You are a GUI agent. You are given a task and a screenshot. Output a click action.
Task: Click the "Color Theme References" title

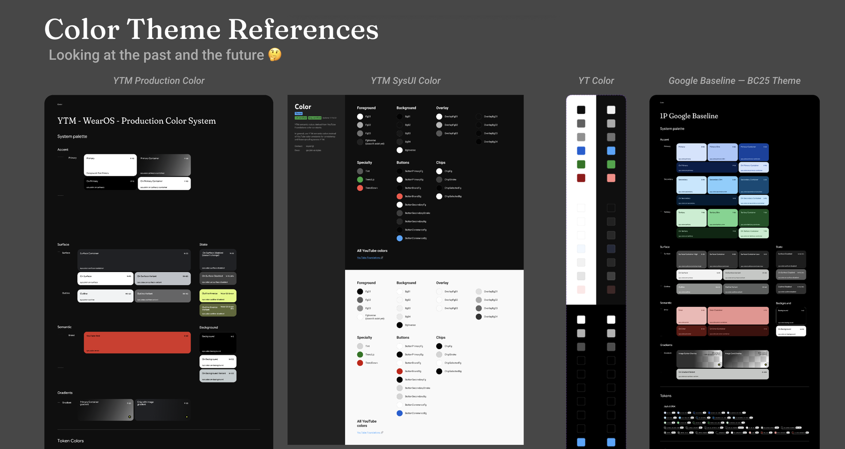(x=211, y=29)
